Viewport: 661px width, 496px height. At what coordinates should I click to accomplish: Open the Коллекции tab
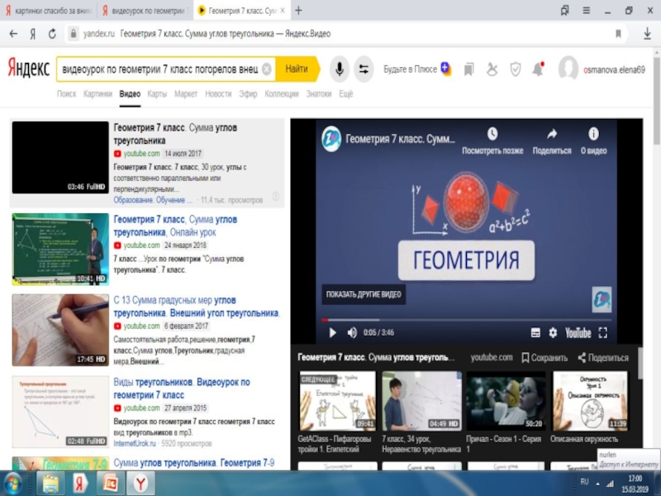tap(282, 93)
